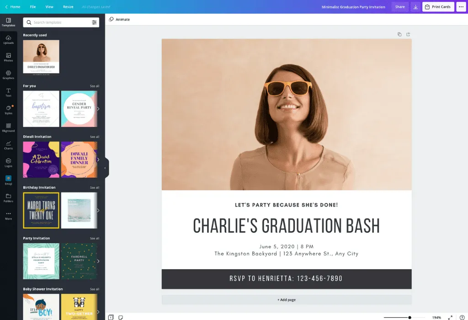
Task: Click the download icon in header
Action: [415, 7]
